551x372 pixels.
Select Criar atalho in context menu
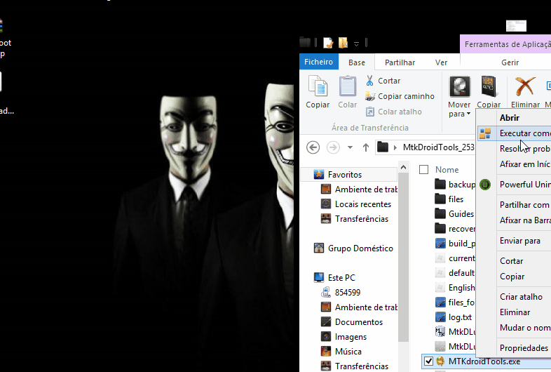520,297
